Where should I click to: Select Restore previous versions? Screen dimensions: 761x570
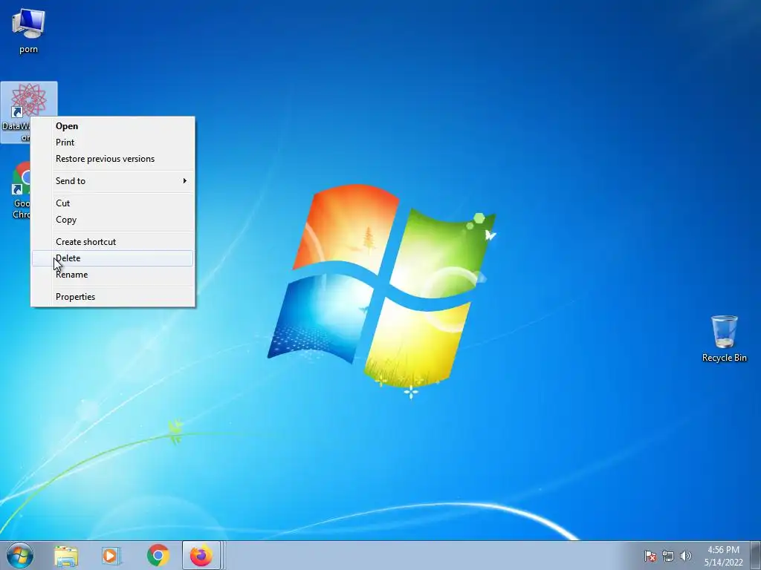pyautogui.click(x=113, y=159)
